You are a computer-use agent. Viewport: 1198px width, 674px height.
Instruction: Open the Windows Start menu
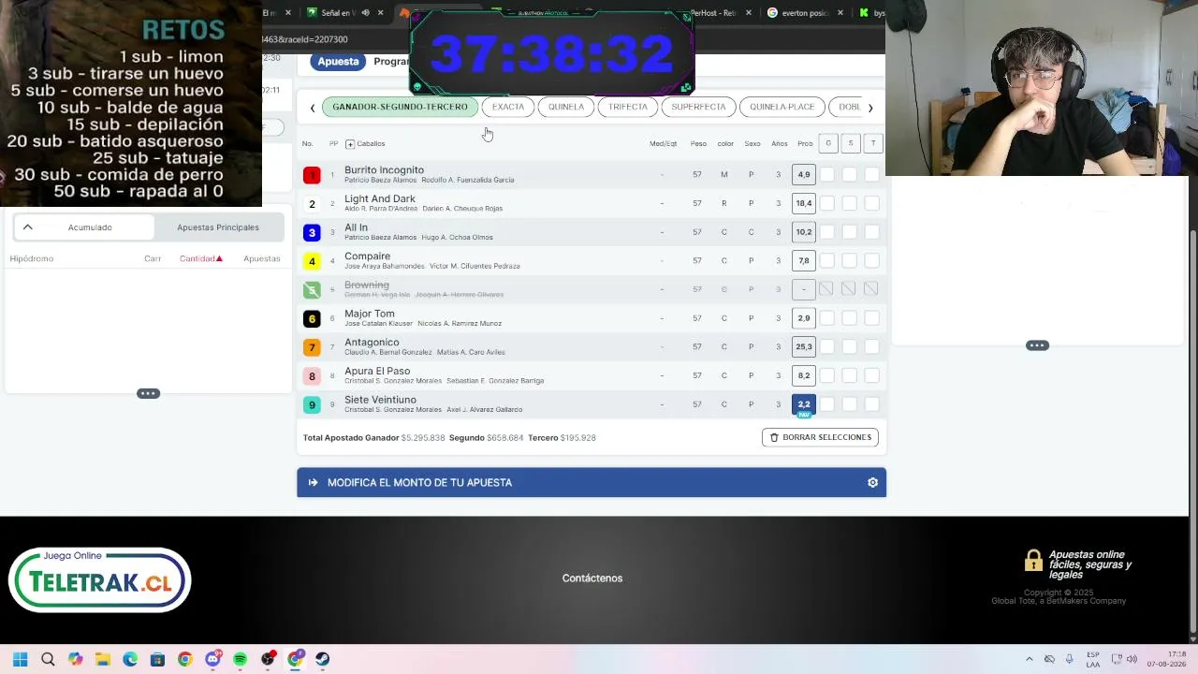point(20,659)
